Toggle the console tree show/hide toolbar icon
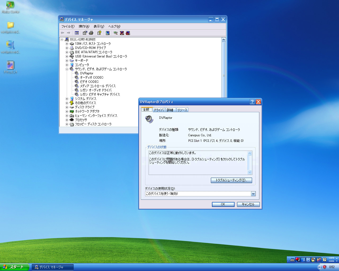This screenshot has height=271, width=339. point(77,33)
